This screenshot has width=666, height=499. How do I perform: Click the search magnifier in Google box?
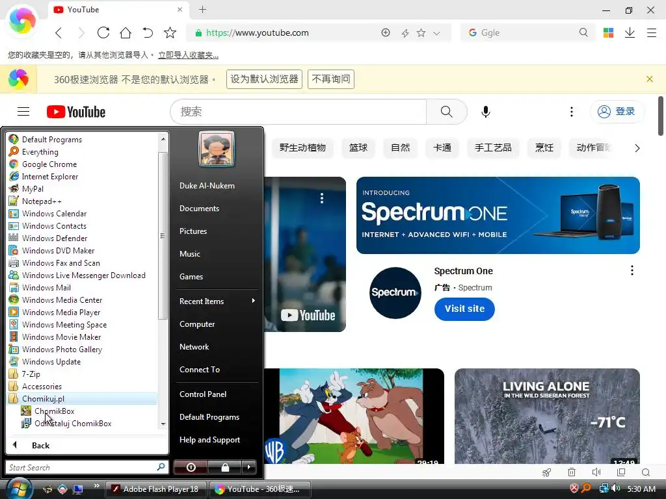coord(583,32)
